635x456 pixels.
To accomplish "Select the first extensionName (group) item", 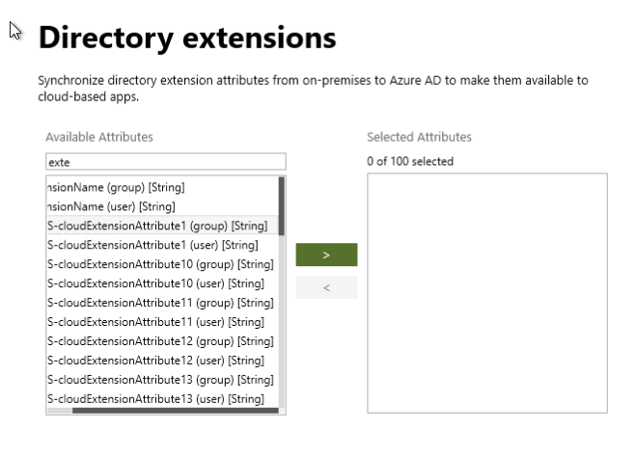I will tap(116, 187).
